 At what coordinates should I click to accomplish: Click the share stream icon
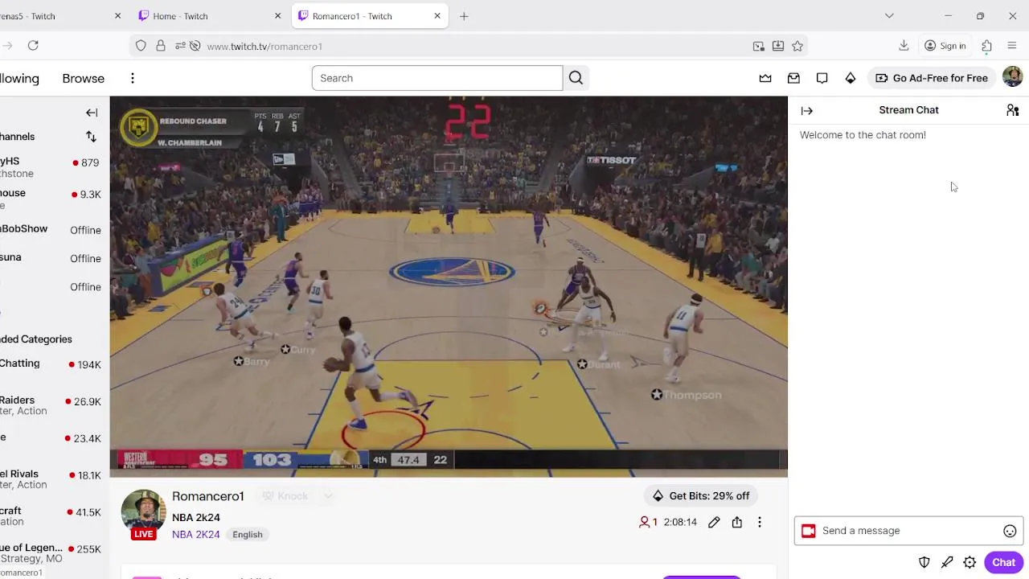737,523
